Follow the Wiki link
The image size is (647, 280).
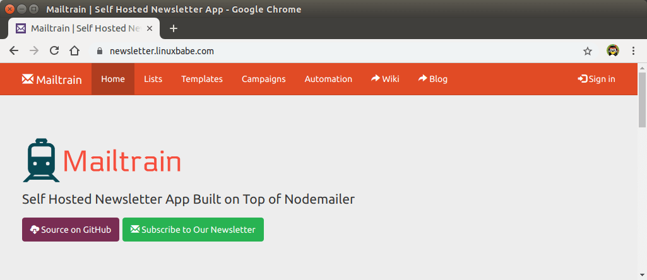pos(385,79)
